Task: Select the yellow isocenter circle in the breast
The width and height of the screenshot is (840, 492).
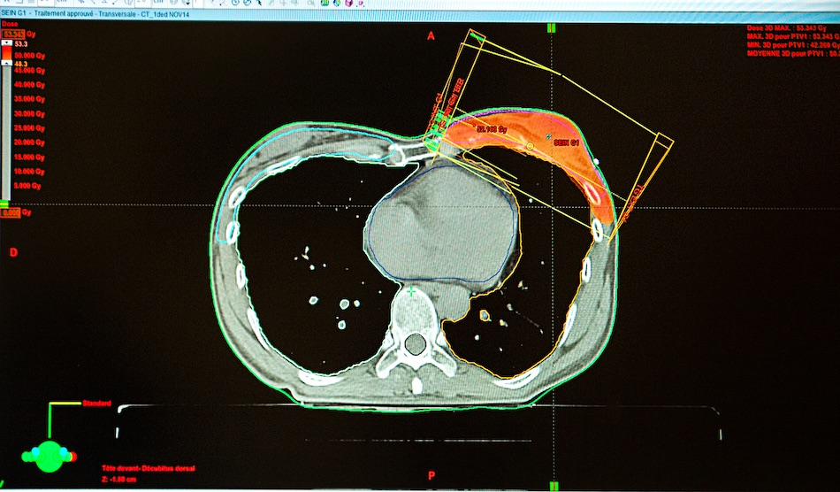Action: pos(530,146)
